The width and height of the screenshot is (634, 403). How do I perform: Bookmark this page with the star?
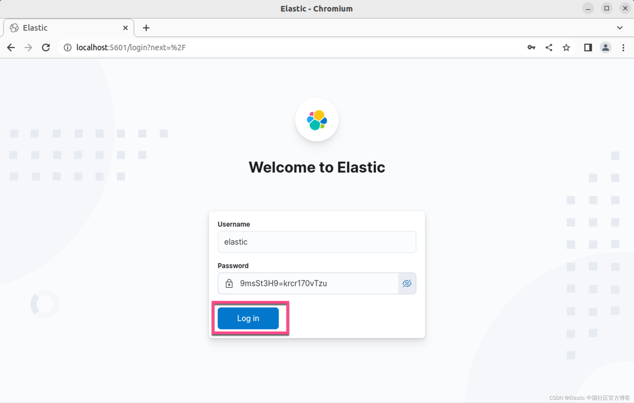coord(566,48)
